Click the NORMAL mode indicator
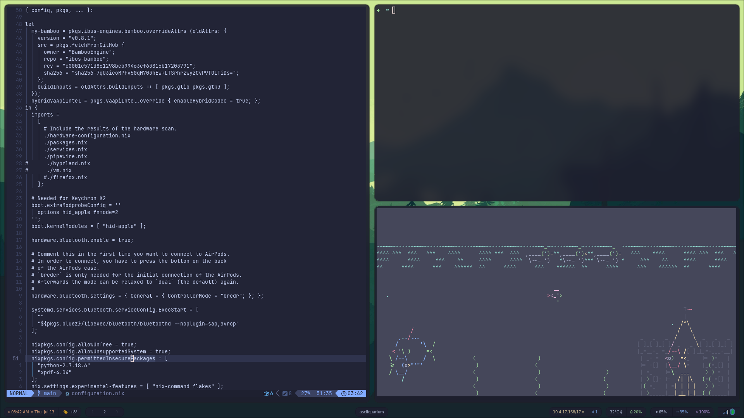This screenshot has height=418, width=744. tap(19, 393)
